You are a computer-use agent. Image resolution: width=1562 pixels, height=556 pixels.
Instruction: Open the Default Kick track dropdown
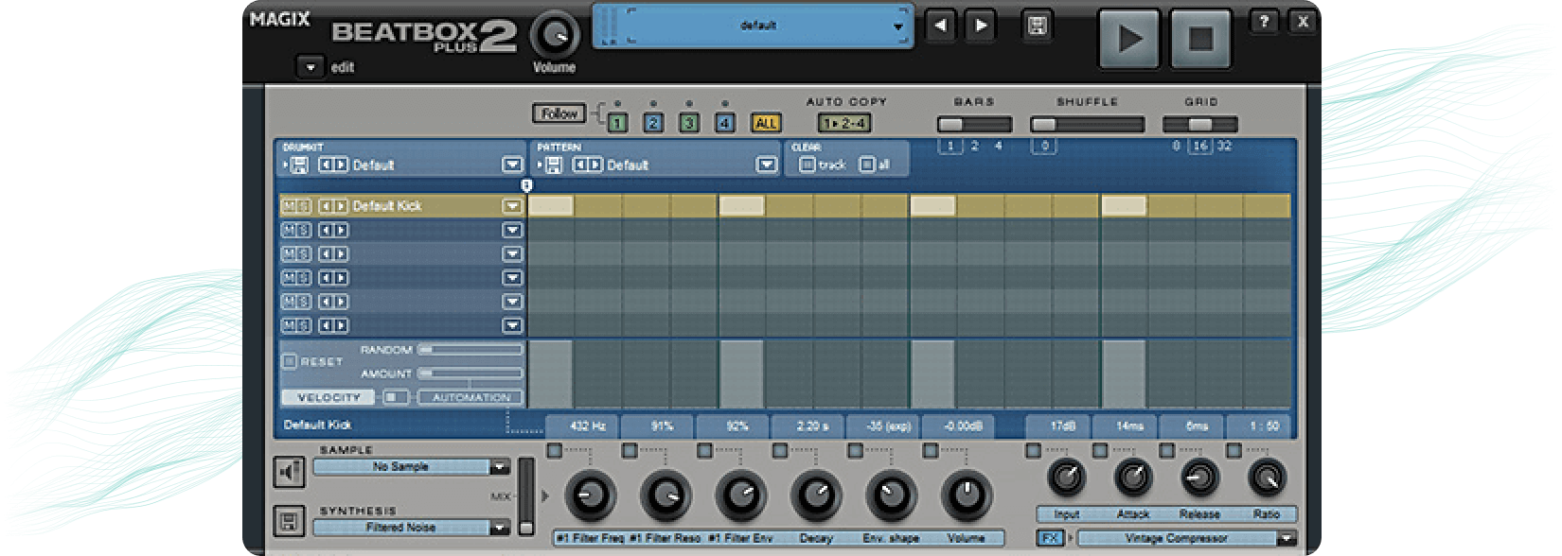(x=511, y=206)
